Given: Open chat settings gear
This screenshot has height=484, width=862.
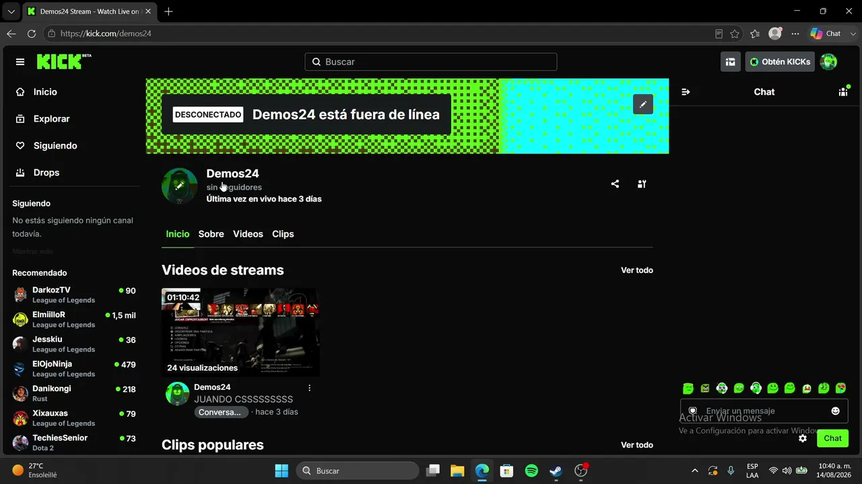Looking at the screenshot, I should [803, 438].
